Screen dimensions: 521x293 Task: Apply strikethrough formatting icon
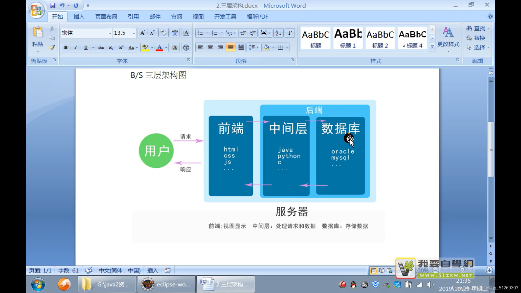101,48
